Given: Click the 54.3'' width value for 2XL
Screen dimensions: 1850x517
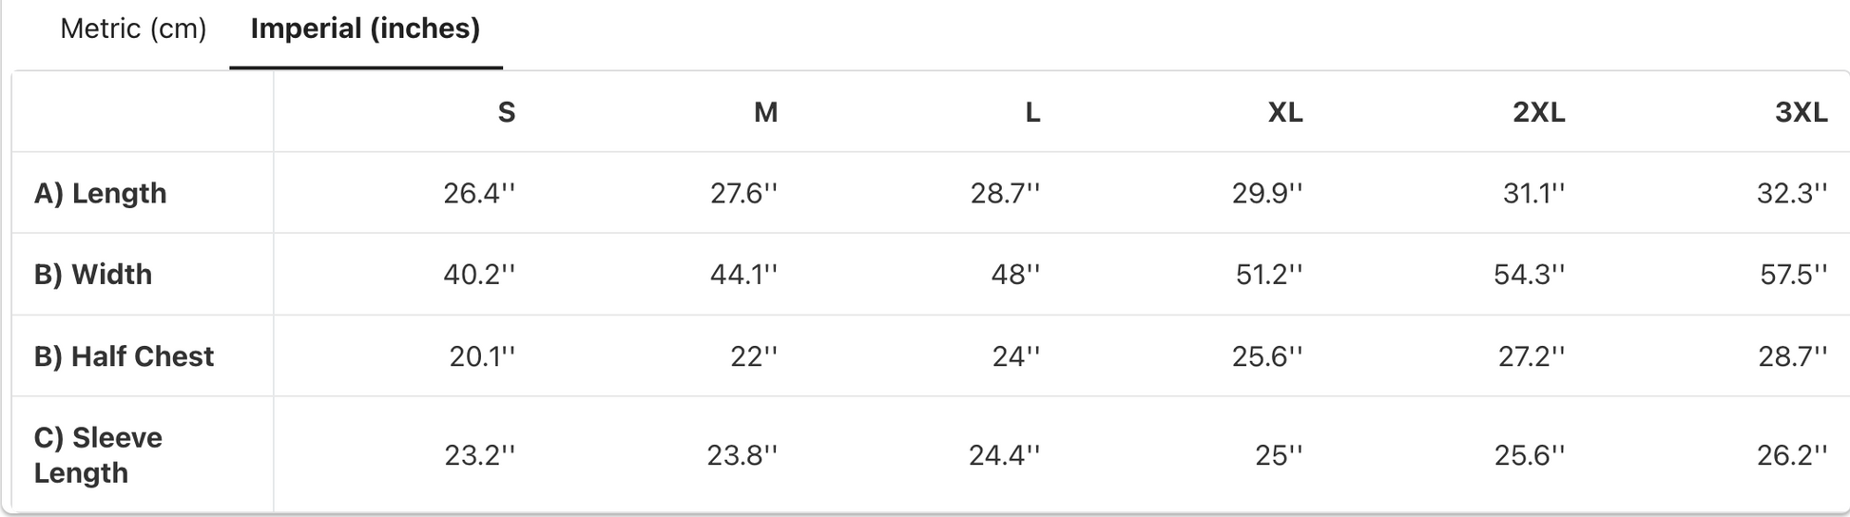Looking at the screenshot, I should (x=1529, y=275).
